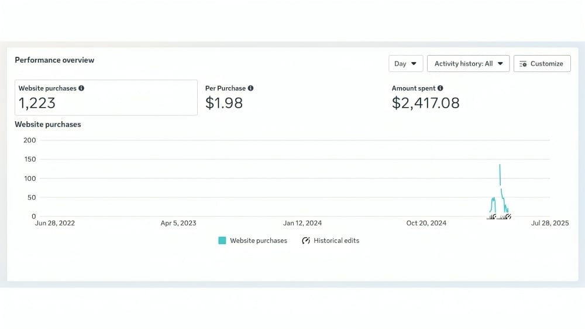Click the info icon beside Amount spent
Screen dimensions: 585x329
pos(440,88)
